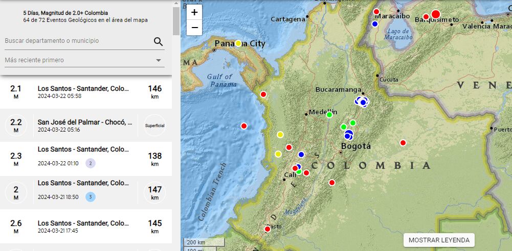Click the red marker east of Bogotá
Viewport: 512px width, 251px height.
(x=403, y=143)
